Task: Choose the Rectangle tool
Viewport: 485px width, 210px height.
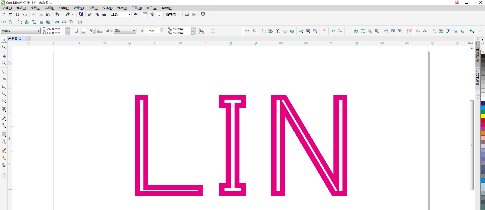Action: (x=4, y=86)
